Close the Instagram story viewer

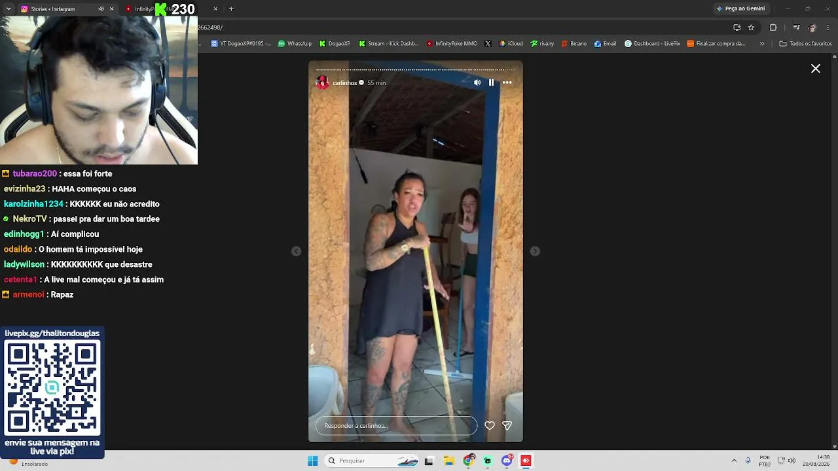tap(816, 69)
